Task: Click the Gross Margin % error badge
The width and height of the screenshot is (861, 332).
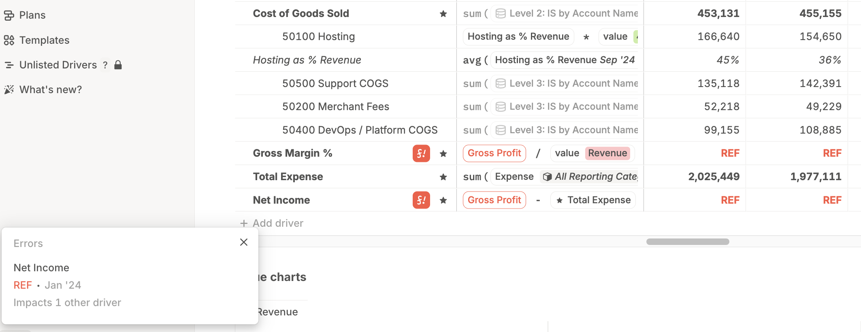Action: point(421,153)
